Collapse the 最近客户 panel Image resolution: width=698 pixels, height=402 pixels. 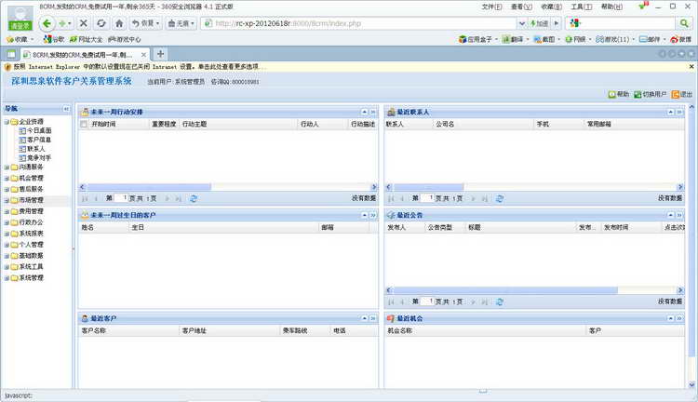(x=365, y=318)
